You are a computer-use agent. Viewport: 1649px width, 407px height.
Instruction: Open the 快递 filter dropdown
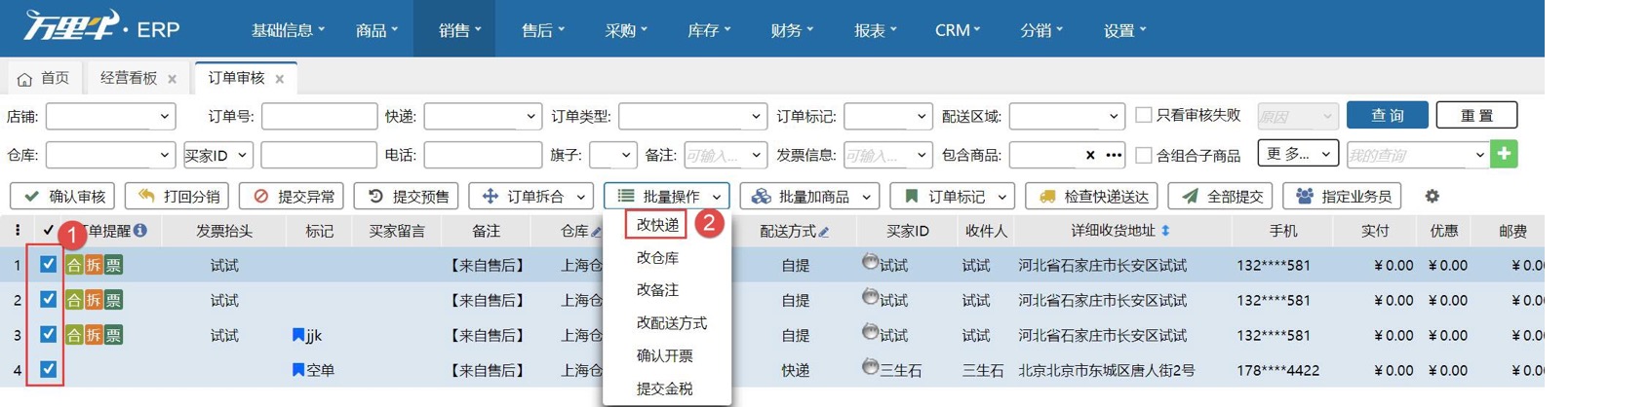(483, 116)
